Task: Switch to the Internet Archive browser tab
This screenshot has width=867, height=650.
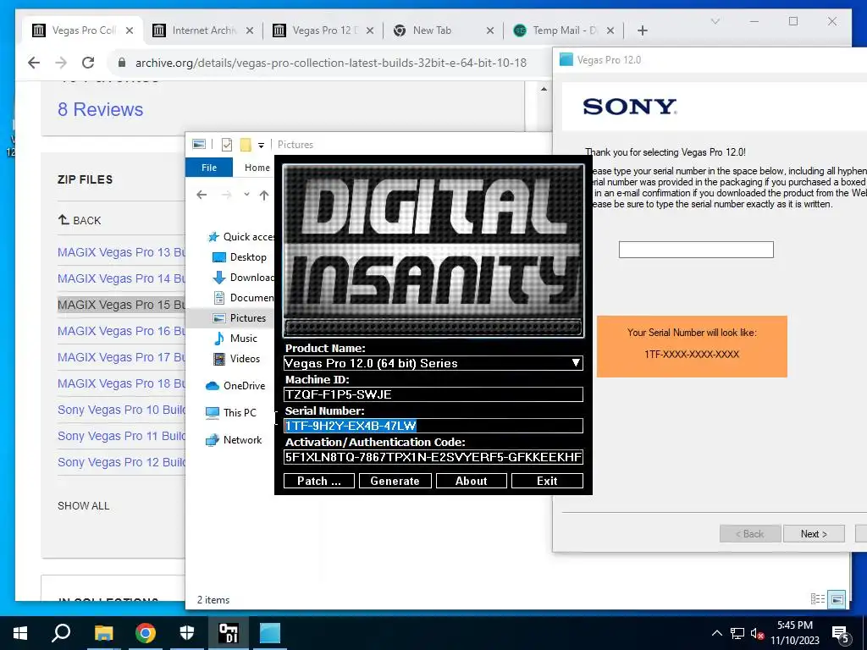Action: click(204, 30)
